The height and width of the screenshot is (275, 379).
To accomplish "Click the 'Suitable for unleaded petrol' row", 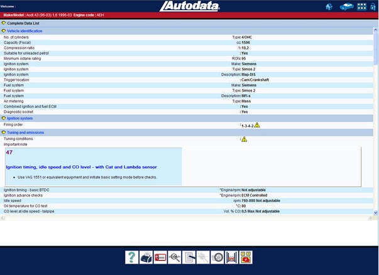I will click(x=187, y=53).
